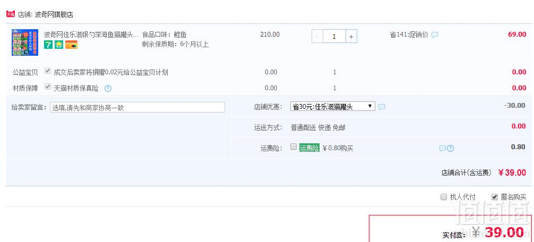
Task: Click the promotion comment icon next to 省141:促销价
Action: (435, 34)
